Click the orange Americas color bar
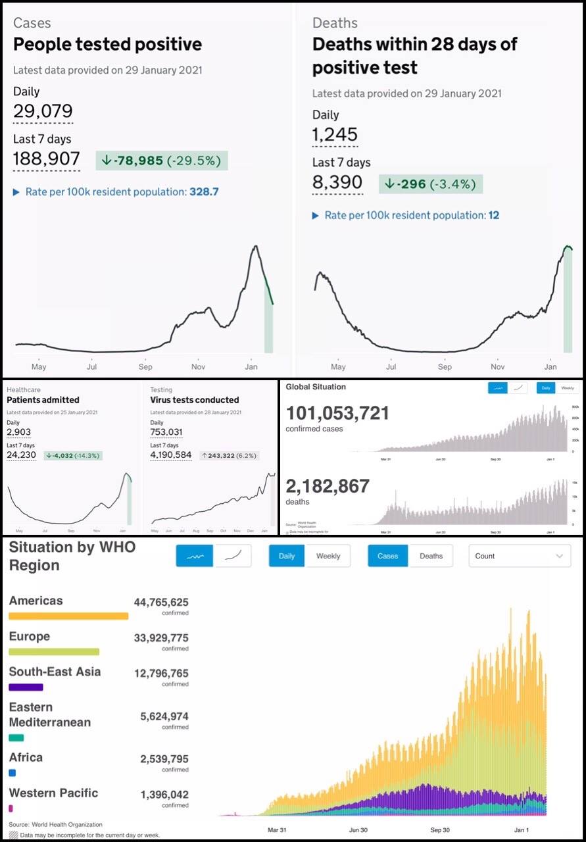Viewport: 586px width, 842px height. [68, 616]
